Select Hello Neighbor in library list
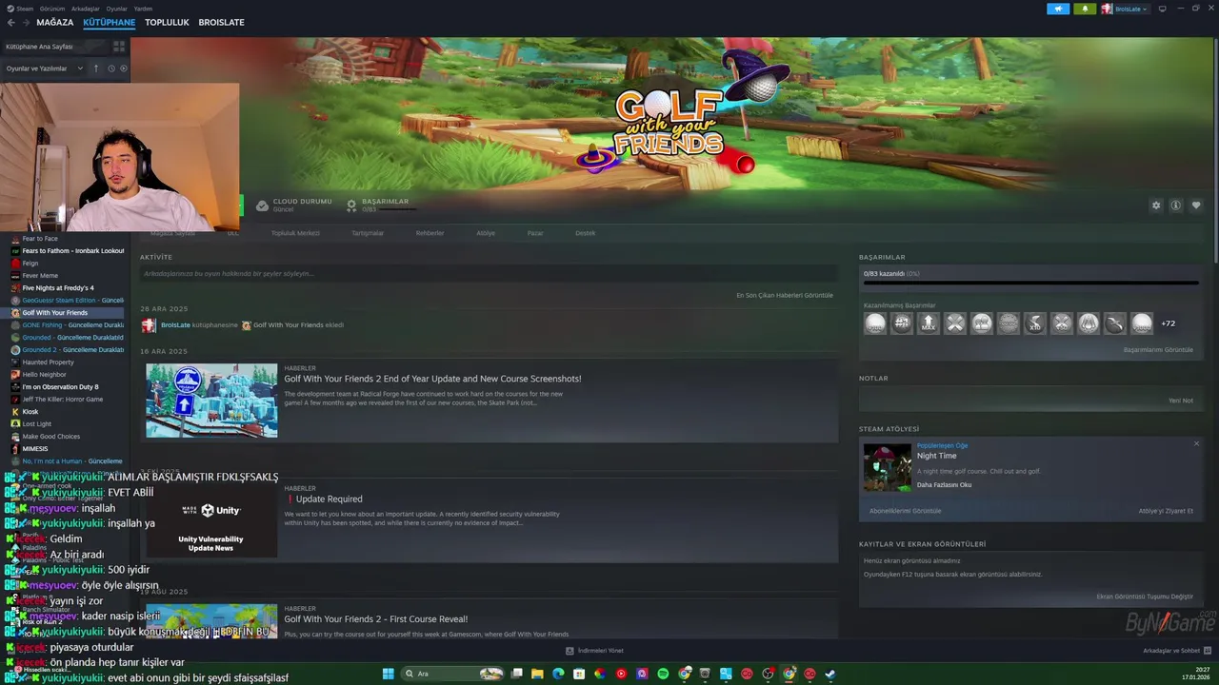1219x685 pixels. [45, 375]
